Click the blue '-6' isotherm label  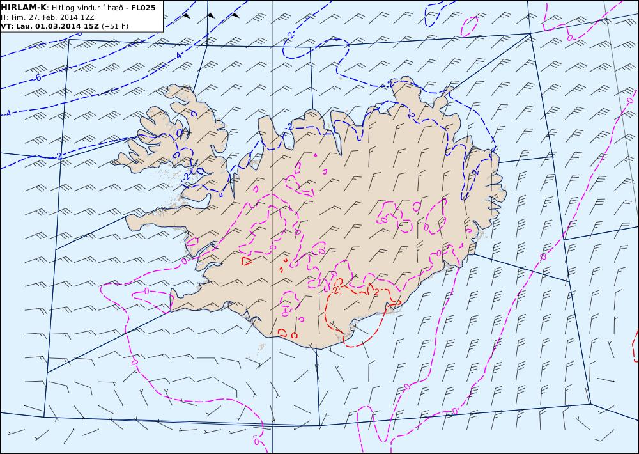point(38,77)
